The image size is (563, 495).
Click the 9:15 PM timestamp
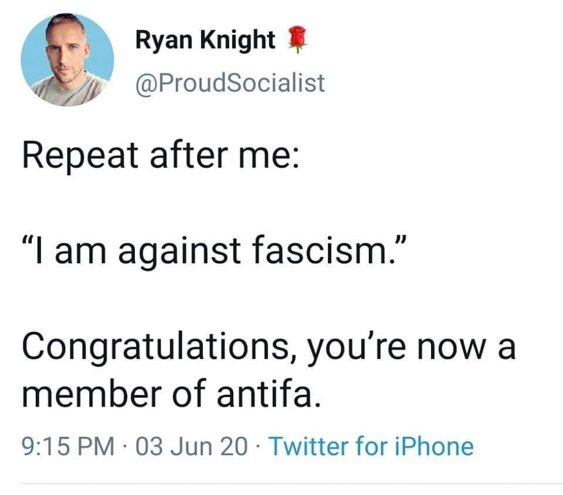point(67,447)
